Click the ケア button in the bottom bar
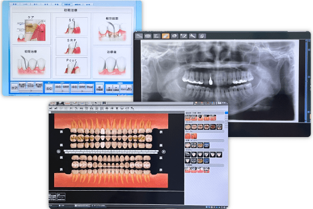The width and height of the screenshot is (313, 209). coord(15,88)
